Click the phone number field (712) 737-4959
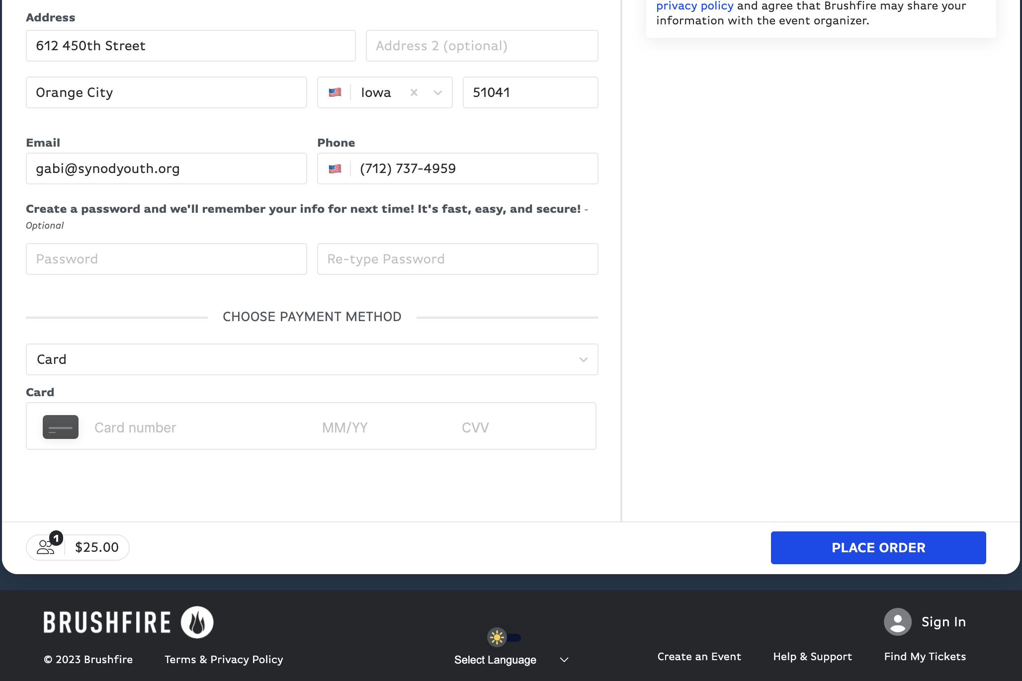This screenshot has height=681, width=1022. click(x=458, y=169)
